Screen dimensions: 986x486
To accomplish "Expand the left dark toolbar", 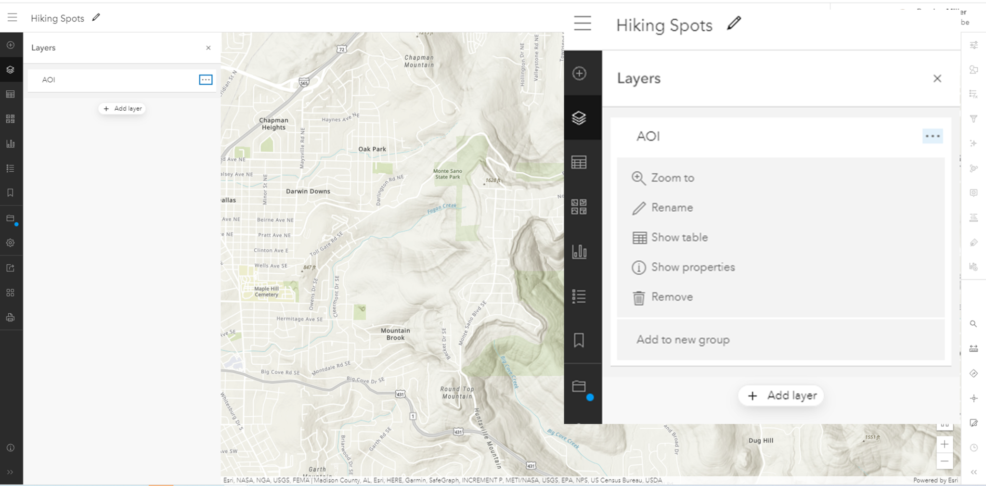I will (x=10, y=472).
